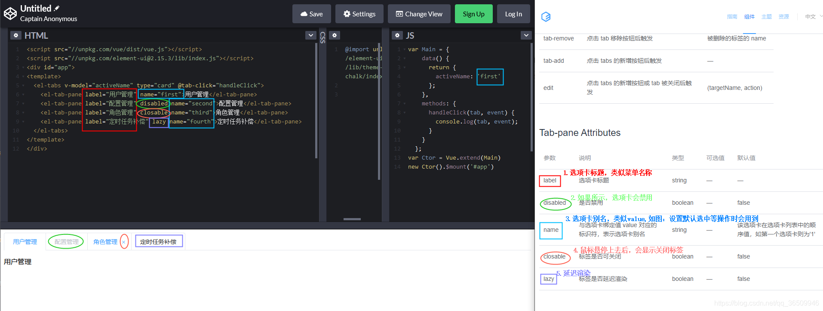823x311 pixels.
Task: Collapse the data() fold arrow in JS
Action: click(405, 59)
